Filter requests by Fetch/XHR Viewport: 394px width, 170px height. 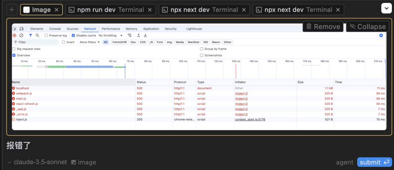[120, 42]
